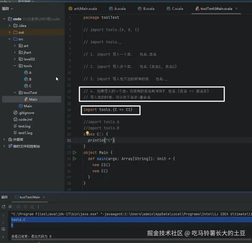Click the new C1() line
Screen dimensions: 252x243
[101, 165]
